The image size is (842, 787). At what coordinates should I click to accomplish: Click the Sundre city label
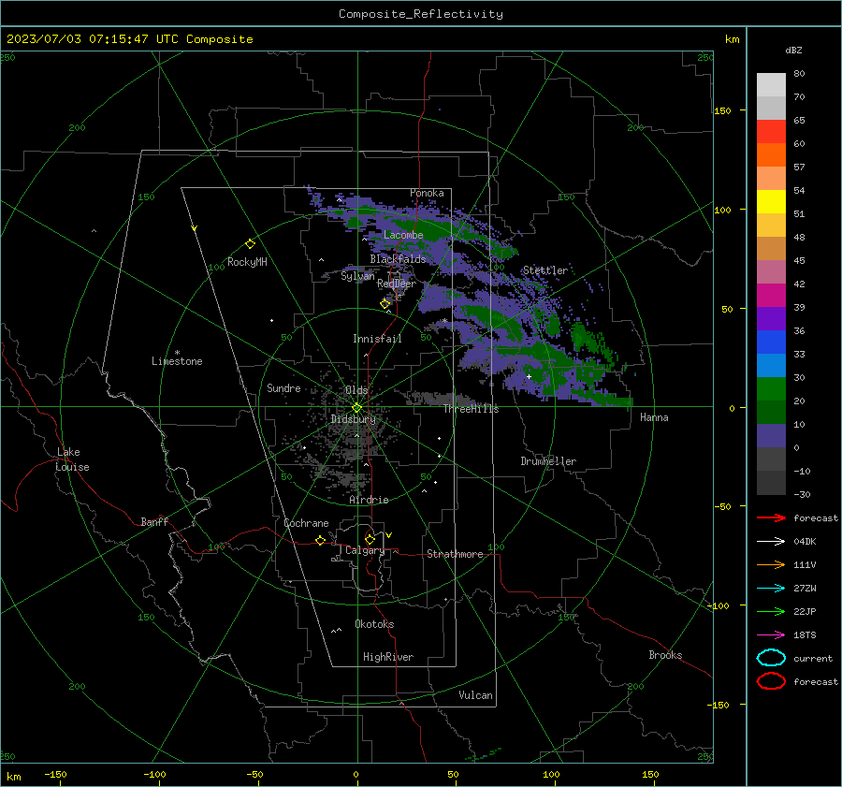coord(283,387)
